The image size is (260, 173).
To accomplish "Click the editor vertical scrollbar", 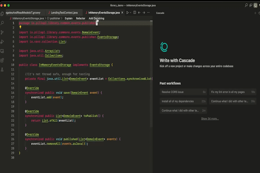I will tap(151, 74).
